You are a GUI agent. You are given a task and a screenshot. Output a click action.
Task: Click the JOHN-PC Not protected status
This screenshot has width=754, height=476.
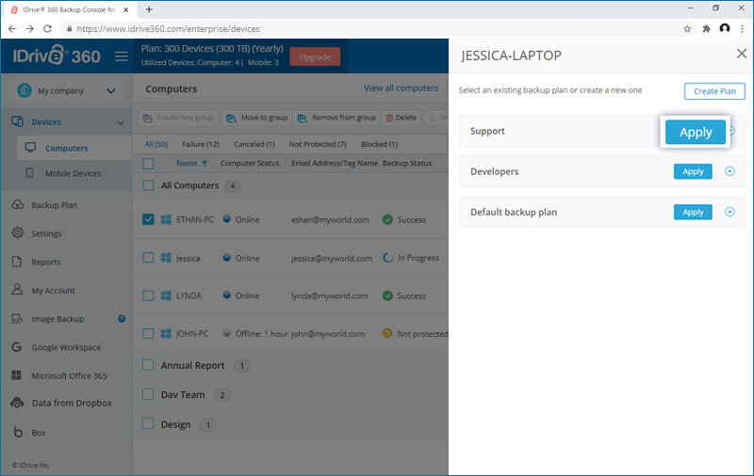pos(416,334)
